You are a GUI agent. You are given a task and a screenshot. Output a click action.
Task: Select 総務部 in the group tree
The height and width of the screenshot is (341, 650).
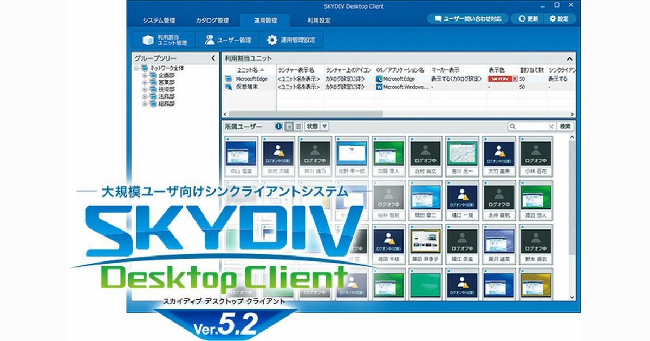[x=166, y=104]
